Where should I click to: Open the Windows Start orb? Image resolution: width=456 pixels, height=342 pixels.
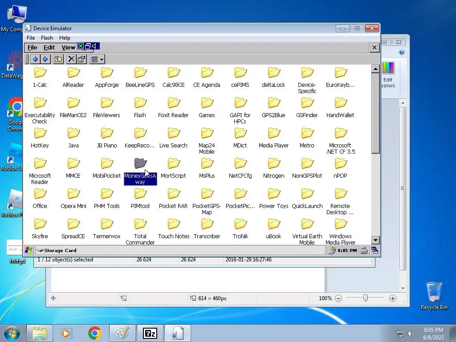[x=12, y=333]
